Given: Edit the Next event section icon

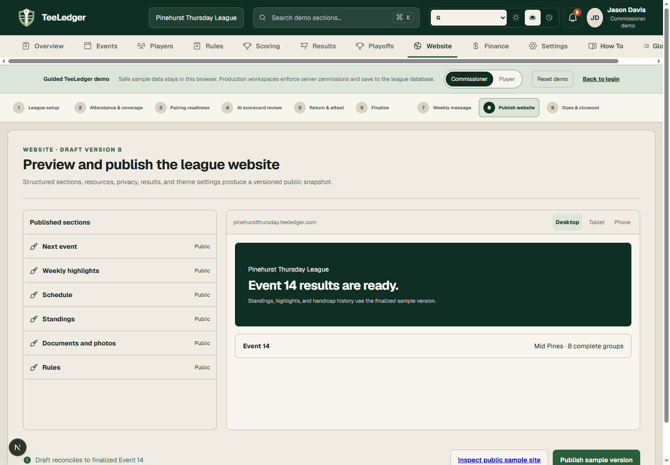Looking at the screenshot, I should [x=33, y=246].
